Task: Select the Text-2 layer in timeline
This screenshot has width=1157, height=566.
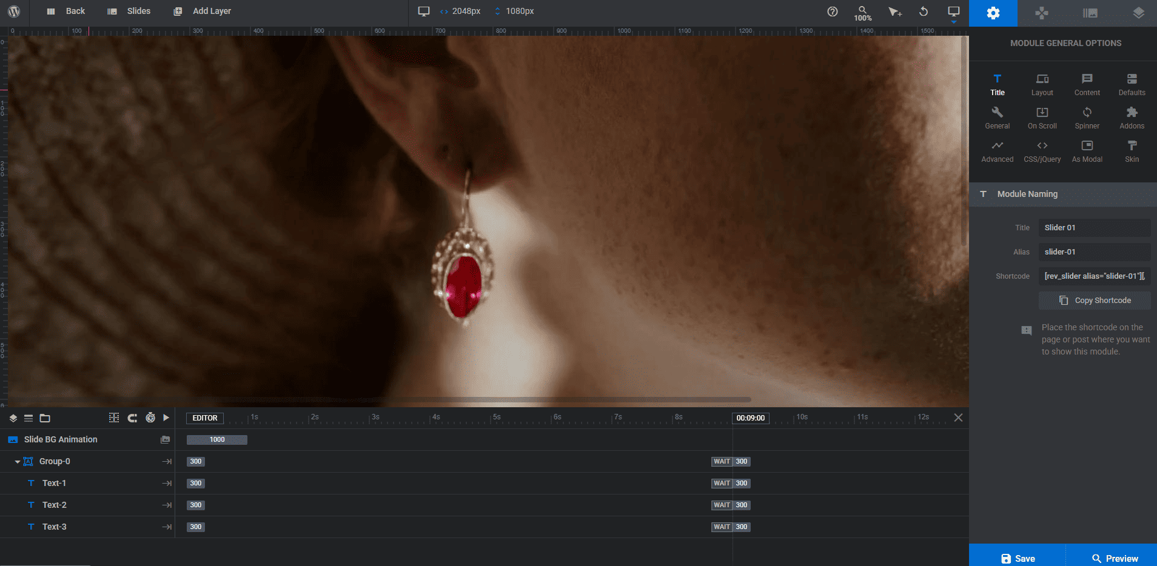Action: 55,505
